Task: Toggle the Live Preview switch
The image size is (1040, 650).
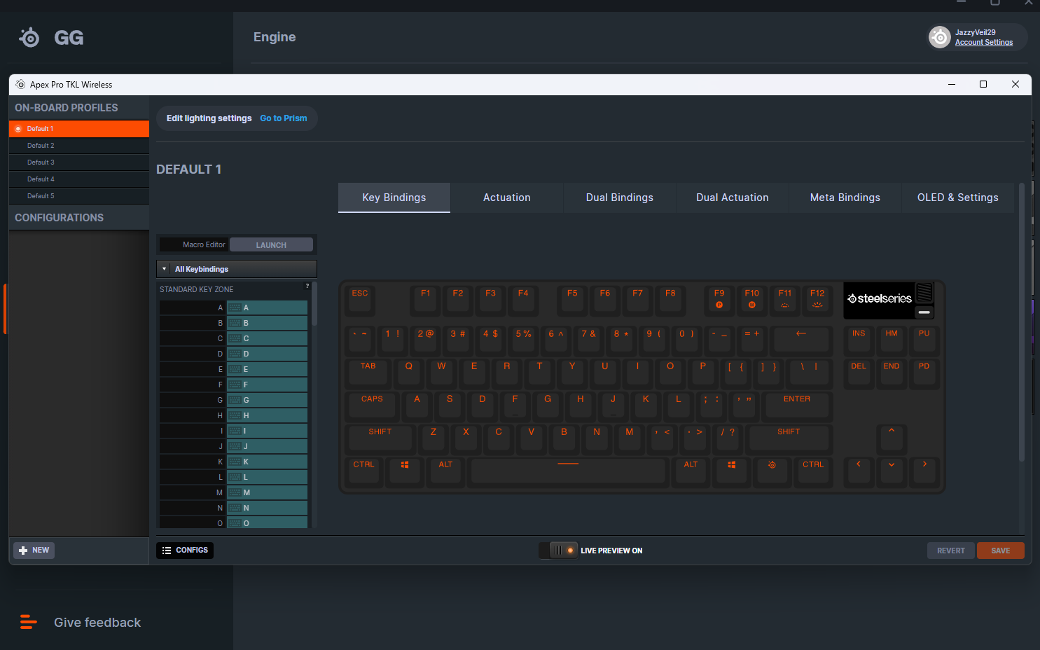Action: coord(559,551)
